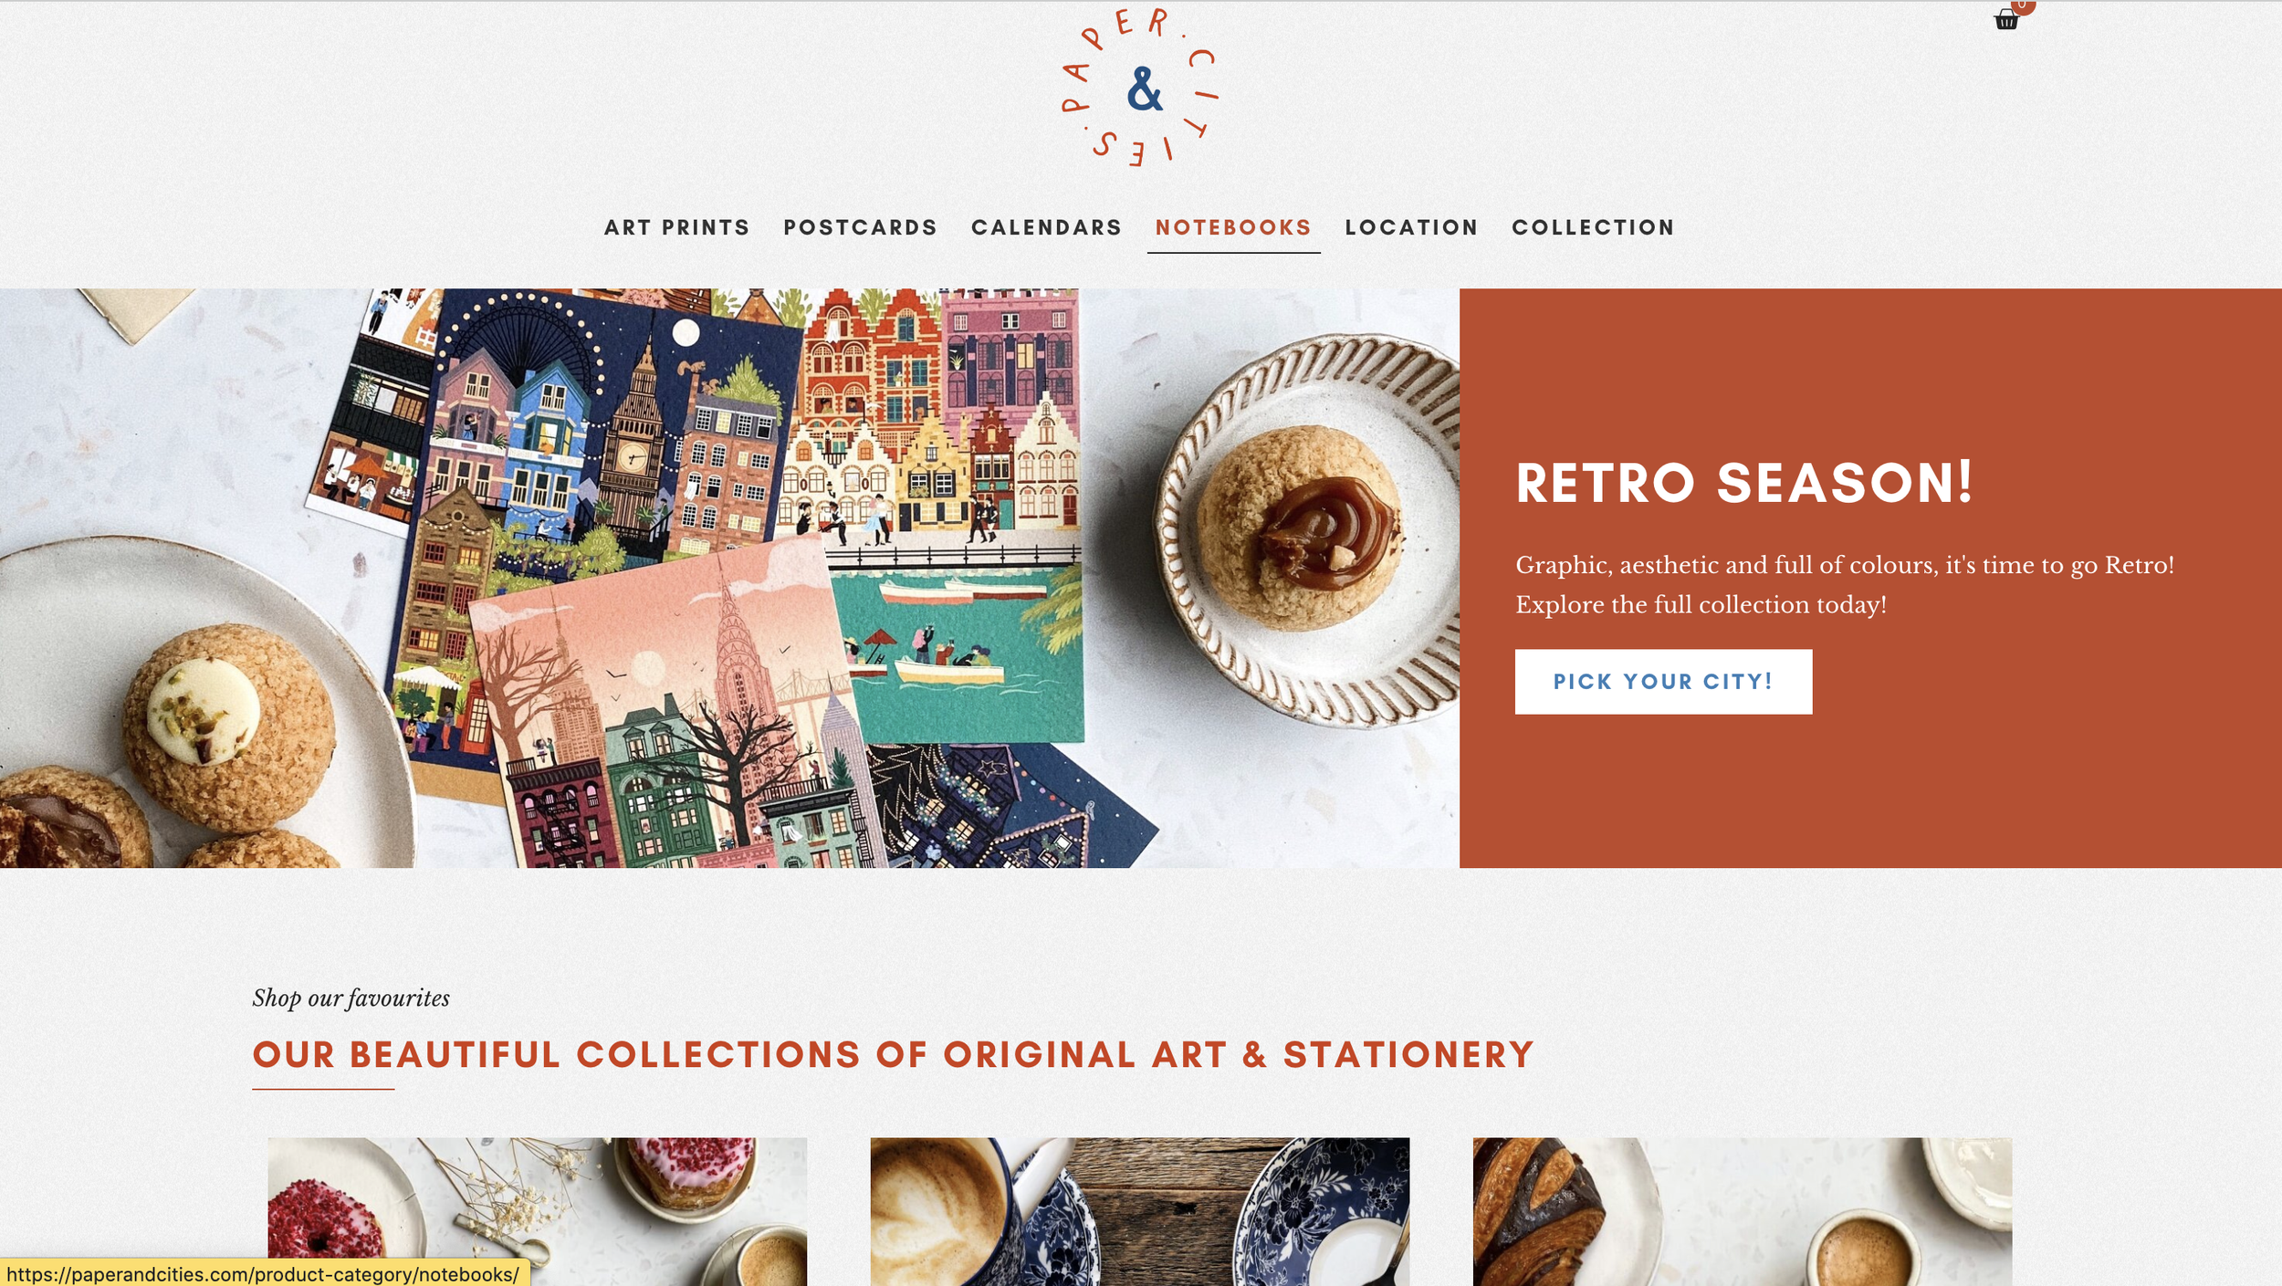Open the Collection menu
Image resolution: width=2282 pixels, height=1286 pixels.
[x=1593, y=227]
